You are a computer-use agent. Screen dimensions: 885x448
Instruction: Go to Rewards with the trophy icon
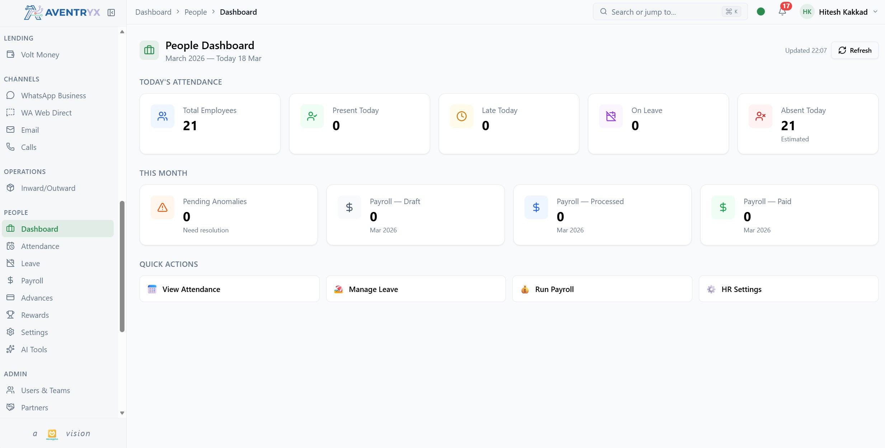coord(35,315)
